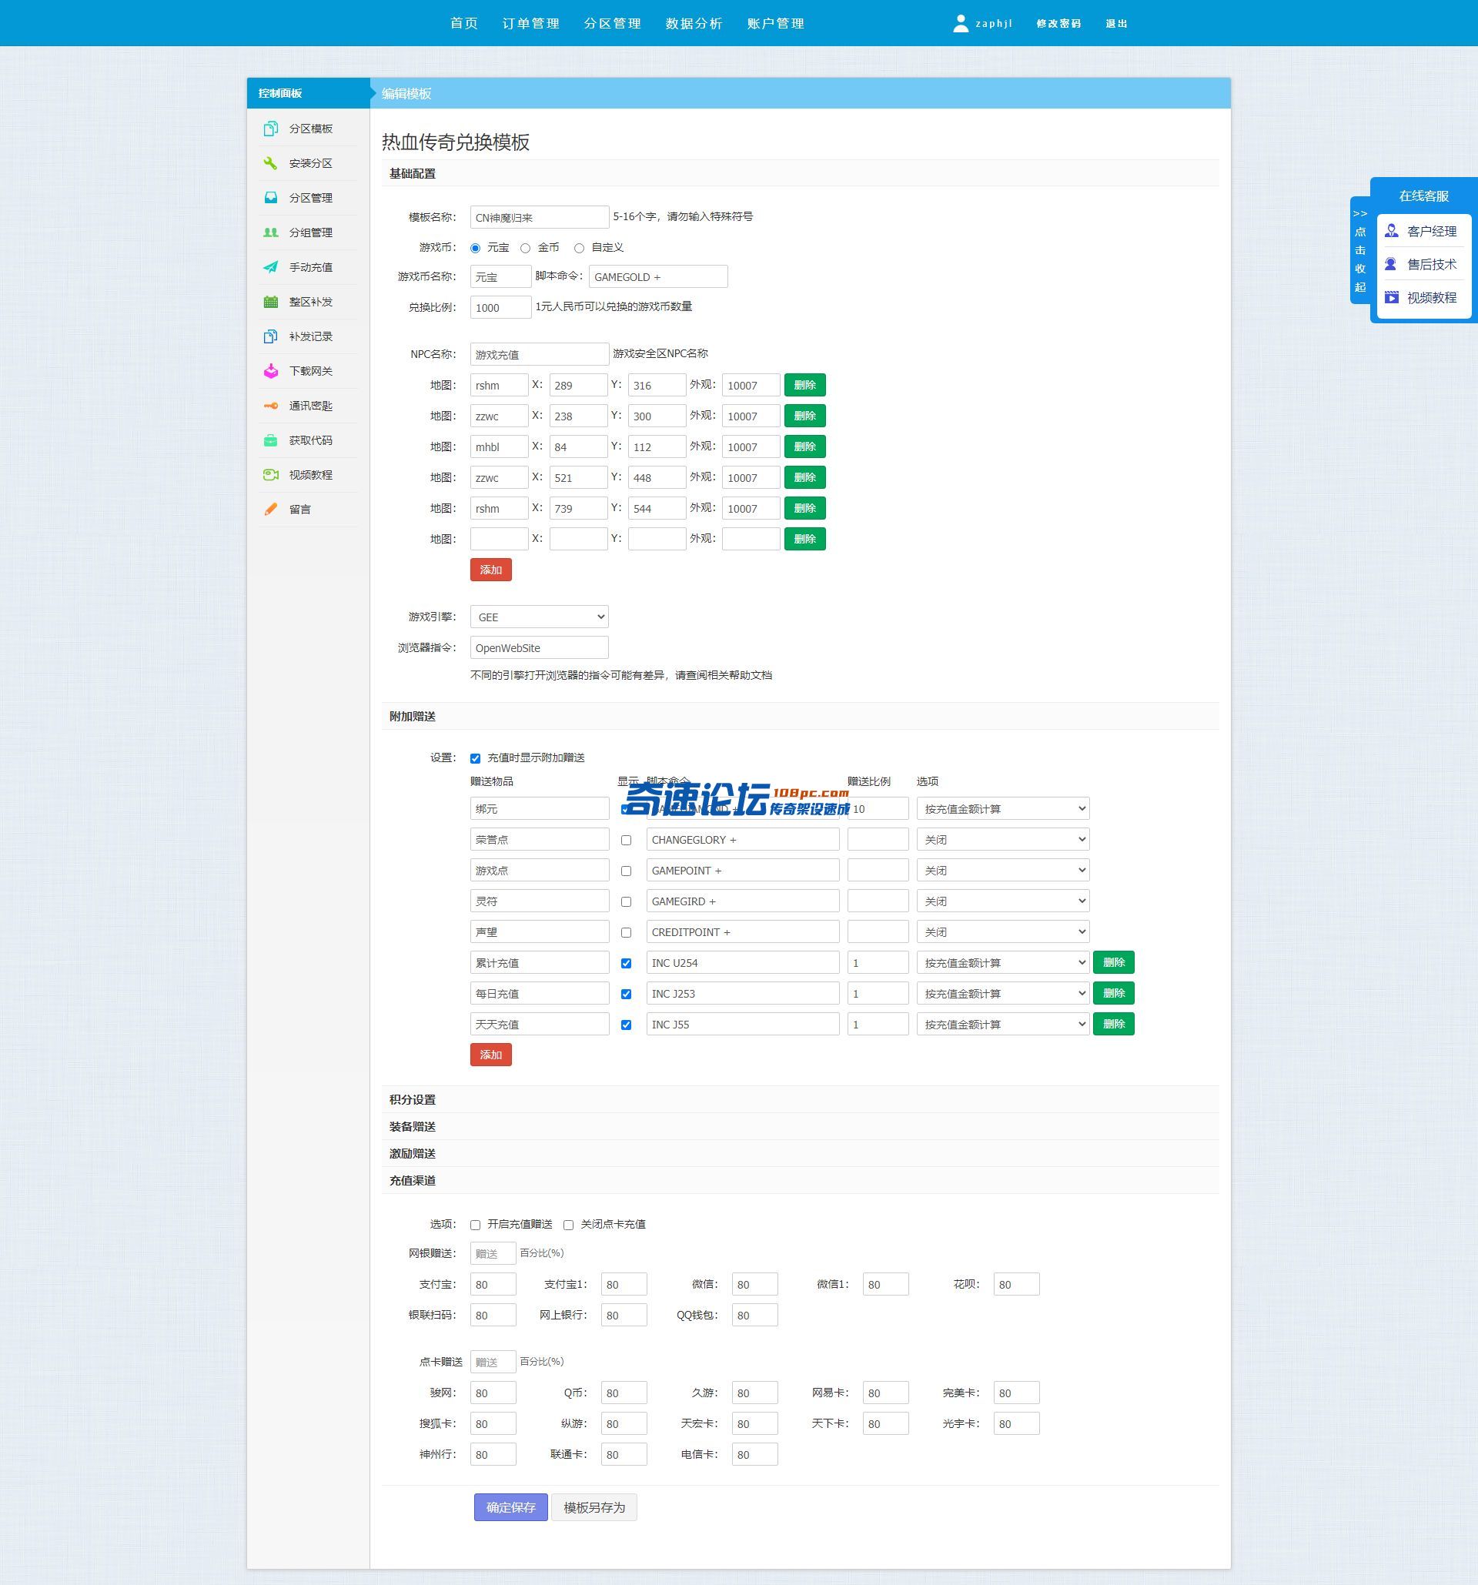Open the option dropdown for 累计充值 row
This screenshot has height=1585, width=1478.
coord(1003,962)
